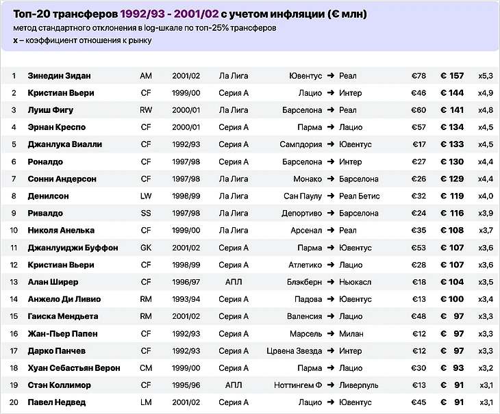This screenshot has height=414, width=500.
Task: Click the original fee €57
Action: (418, 127)
